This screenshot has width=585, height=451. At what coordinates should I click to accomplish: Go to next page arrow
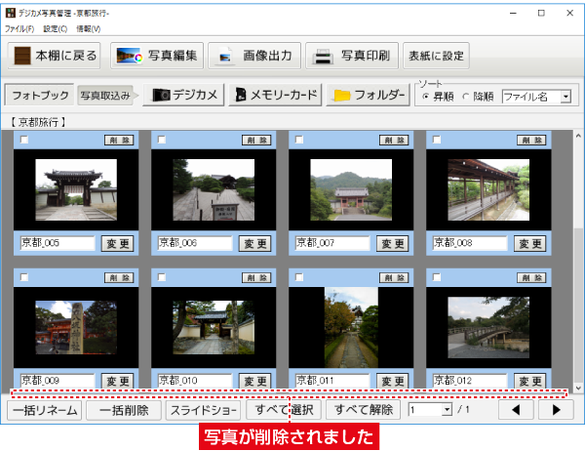click(556, 410)
